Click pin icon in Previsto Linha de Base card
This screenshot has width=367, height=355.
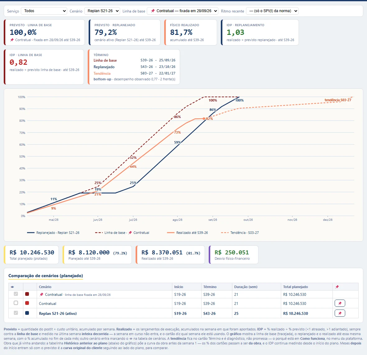(x=12, y=40)
